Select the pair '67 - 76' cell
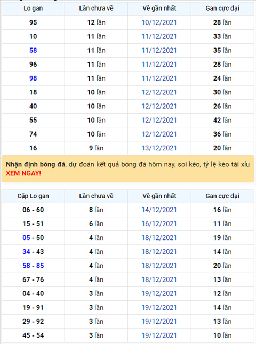Image resolution: width=256 pixels, height=344 pixels. coord(33,279)
